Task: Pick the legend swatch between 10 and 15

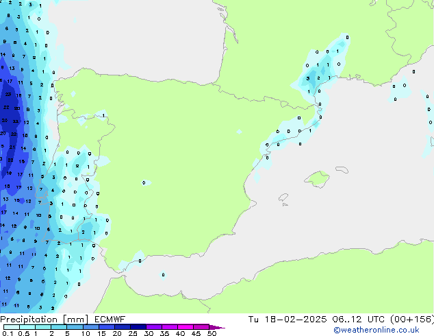Action: pos(92,327)
